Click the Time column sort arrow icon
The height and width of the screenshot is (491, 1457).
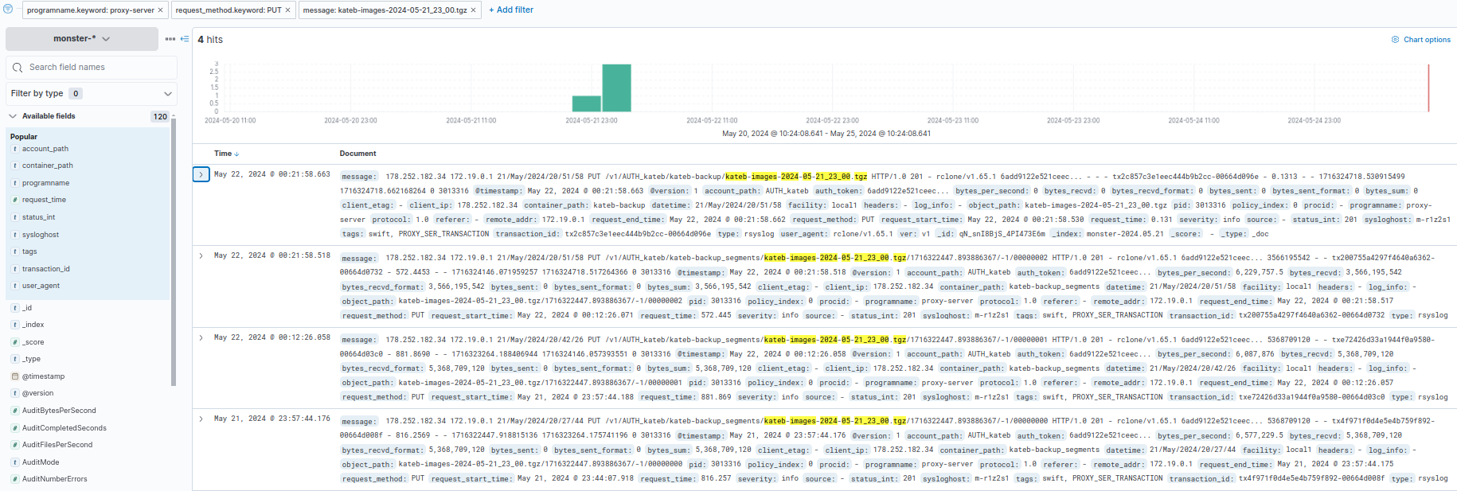(x=236, y=154)
